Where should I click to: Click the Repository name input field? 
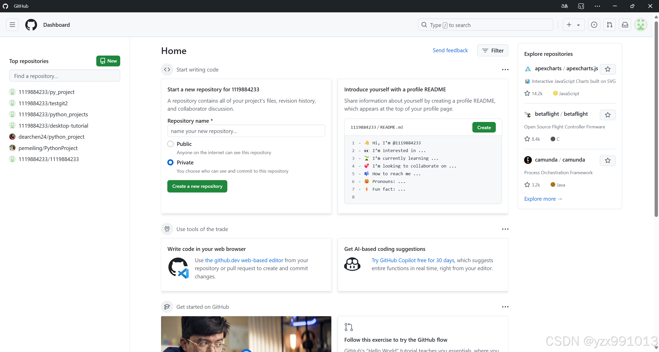pos(246,131)
